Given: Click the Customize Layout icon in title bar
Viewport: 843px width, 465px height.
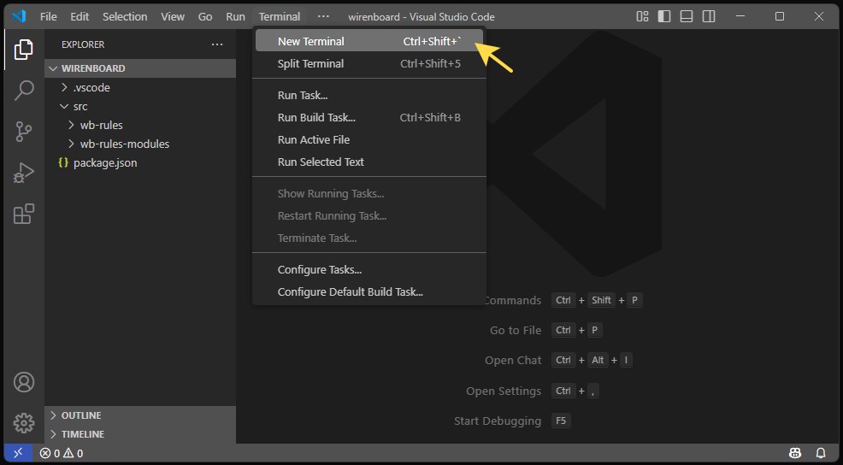Looking at the screenshot, I should tap(642, 16).
